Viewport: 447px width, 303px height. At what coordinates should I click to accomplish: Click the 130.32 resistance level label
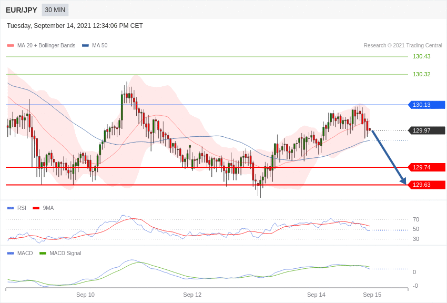(x=421, y=74)
